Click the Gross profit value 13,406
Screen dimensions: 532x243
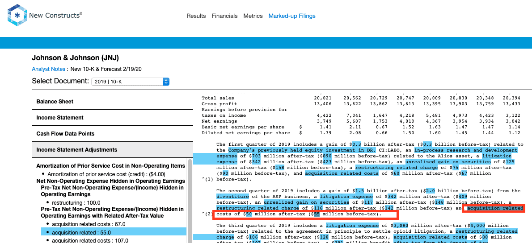(x=323, y=104)
